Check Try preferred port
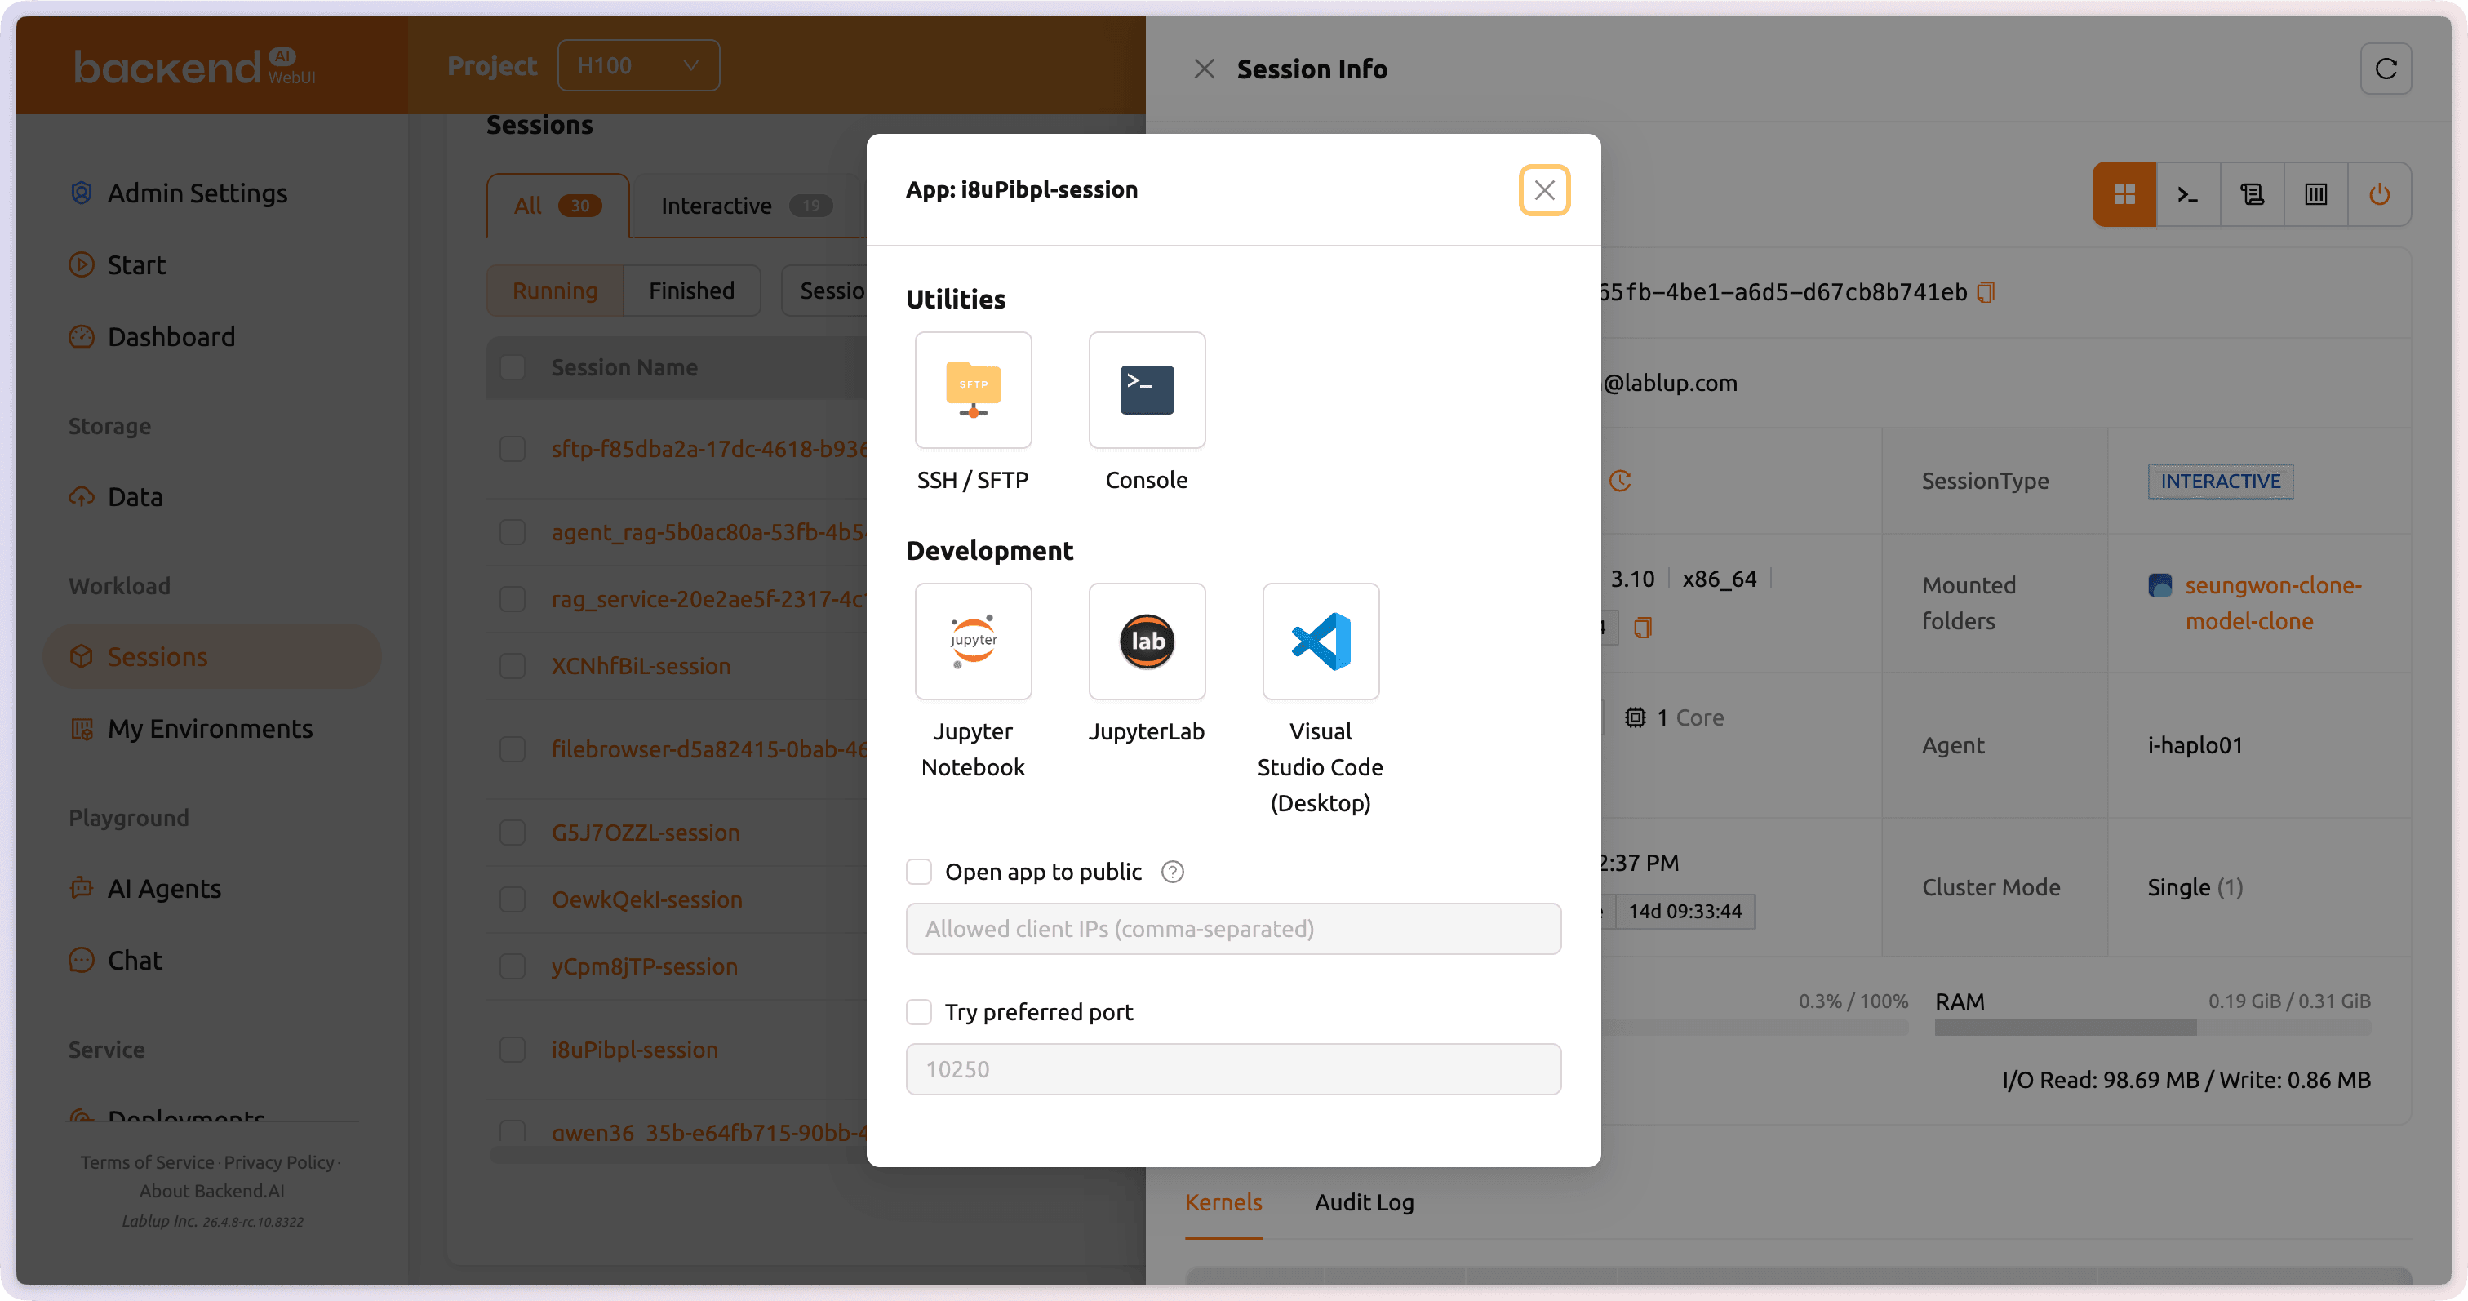The width and height of the screenshot is (2468, 1301). click(x=919, y=1012)
